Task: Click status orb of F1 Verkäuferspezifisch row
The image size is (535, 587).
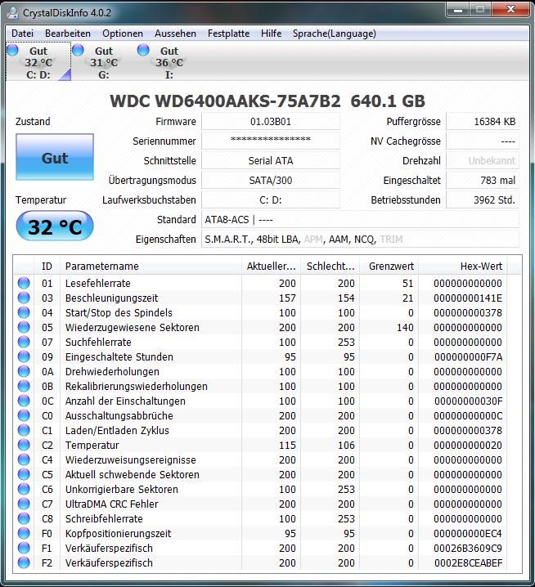Action: coord(24,548)
